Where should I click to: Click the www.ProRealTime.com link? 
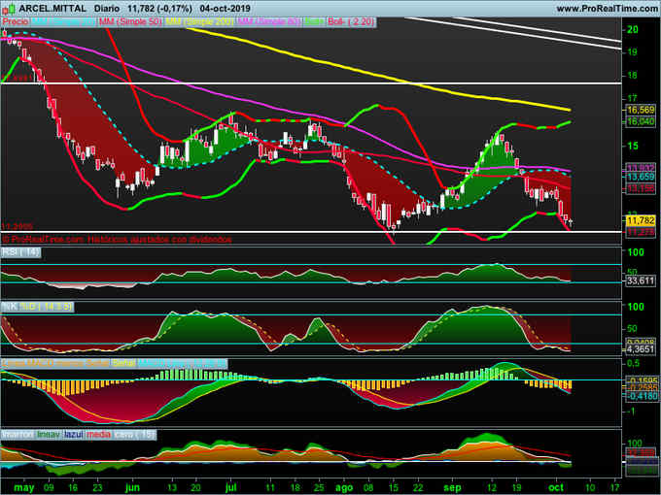click(607, 9)
